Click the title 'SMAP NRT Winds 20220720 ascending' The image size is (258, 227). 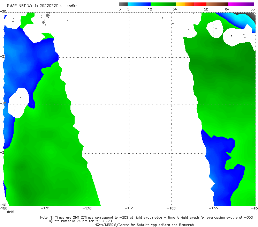[x=43, y=6]
